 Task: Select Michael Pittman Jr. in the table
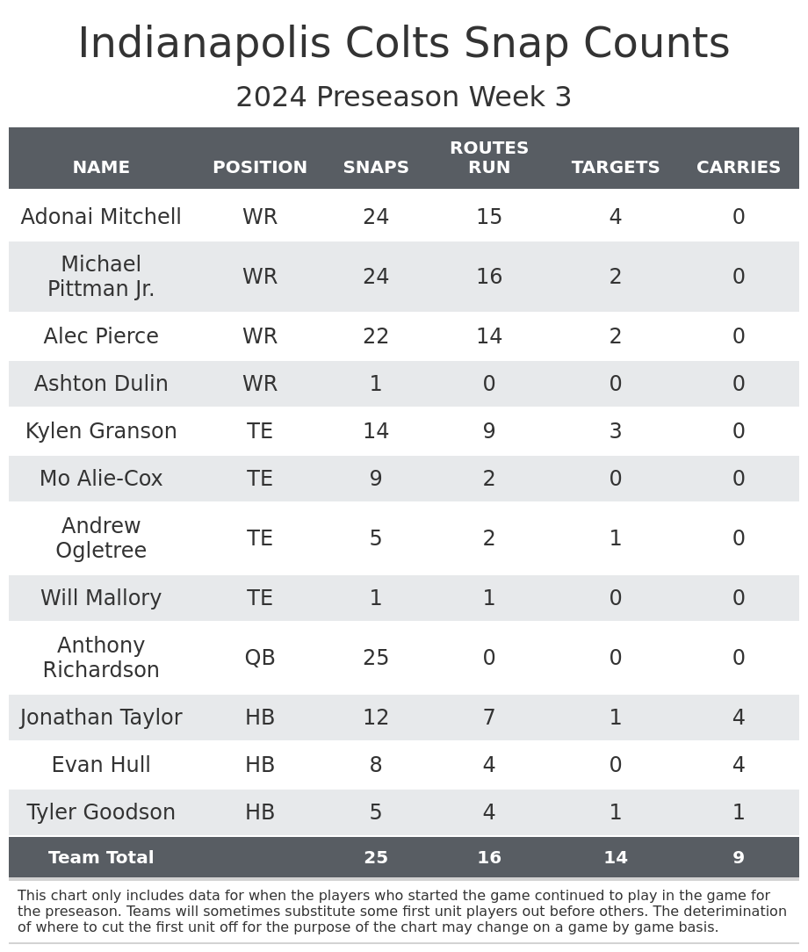point(101,277)
